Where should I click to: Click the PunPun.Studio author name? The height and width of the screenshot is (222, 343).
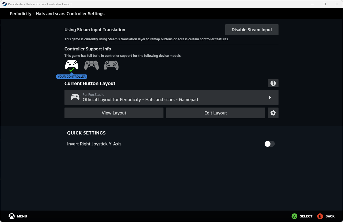point(93,94)
